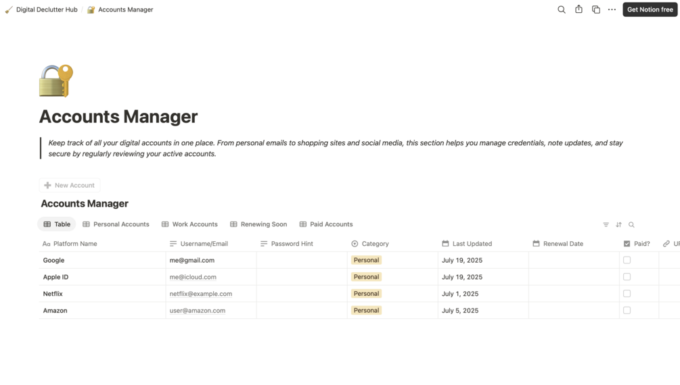Toggle Paid checkbox for Amazon row
The image size is (680, 385).
(627, 311)
